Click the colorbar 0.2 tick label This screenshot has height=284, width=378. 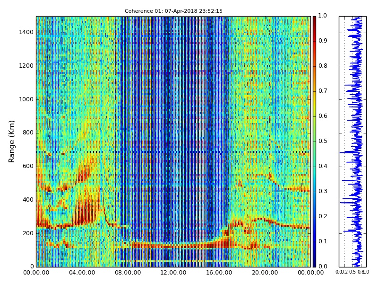pos(323,216)
